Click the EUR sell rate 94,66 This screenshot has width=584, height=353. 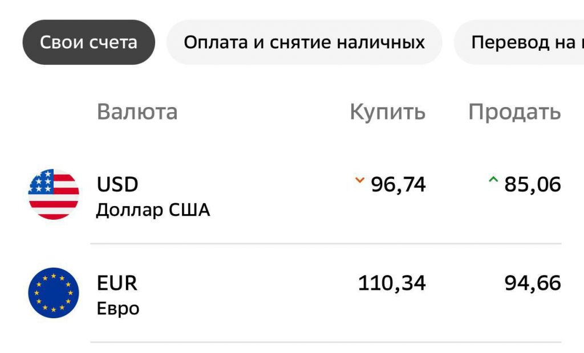coord(533,283)
